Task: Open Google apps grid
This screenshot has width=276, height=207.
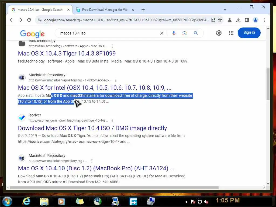Action: [231, 33]
